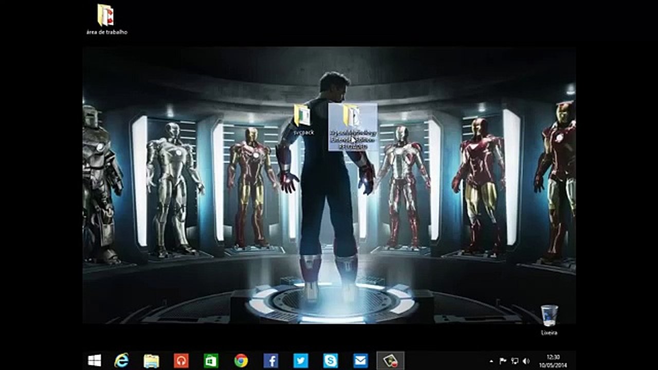Image resolution: width=658 pixels, height=370 pixels.
Task: Select the Lixeira recycle bin icon
Action: coord(549,320)
